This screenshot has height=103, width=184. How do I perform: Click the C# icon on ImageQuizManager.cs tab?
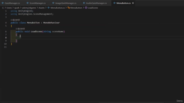point(53,3)
